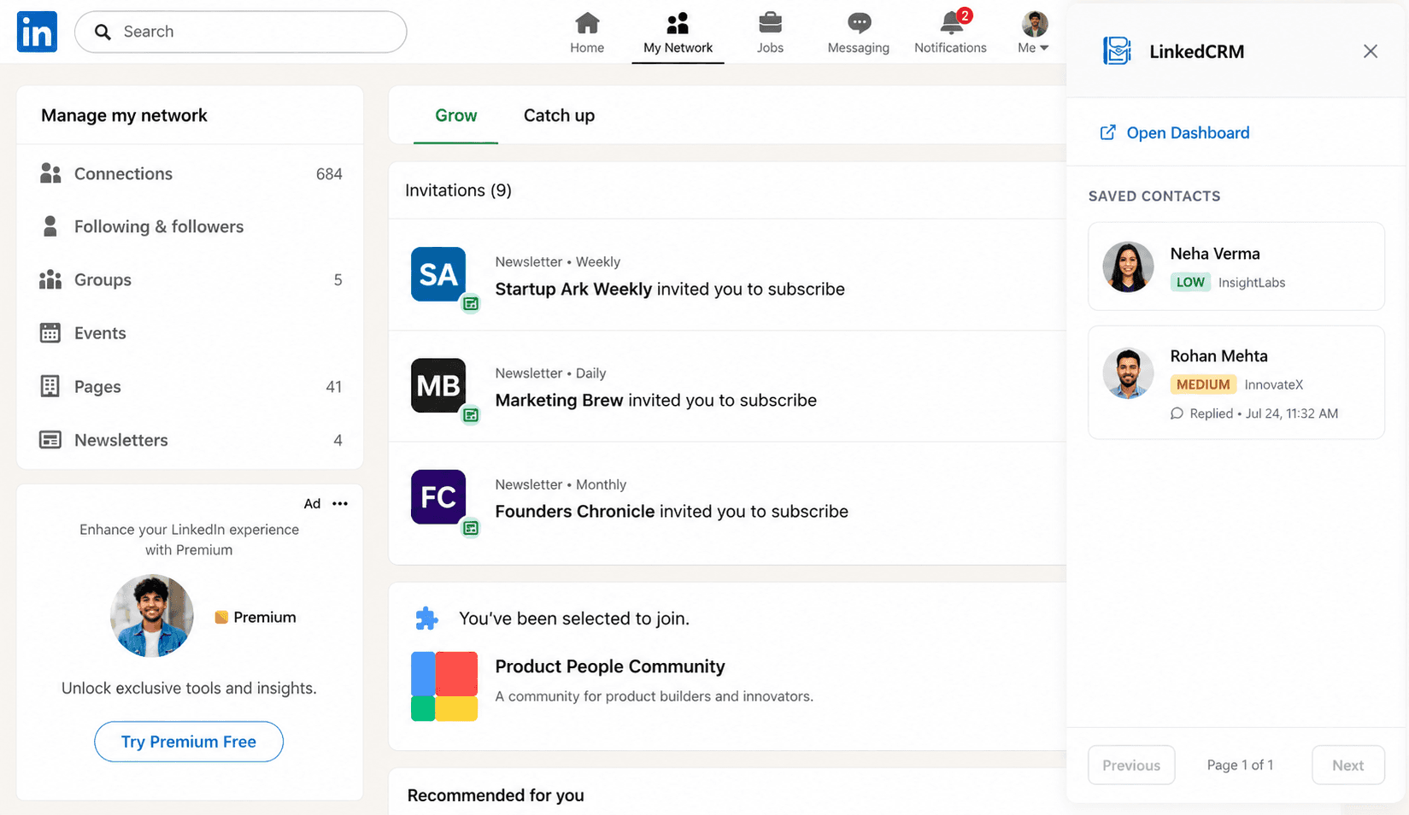The image size is (1409, 815).
Task: Click the Page 1 of 1 indicator
Action: tap(1240, 765)
